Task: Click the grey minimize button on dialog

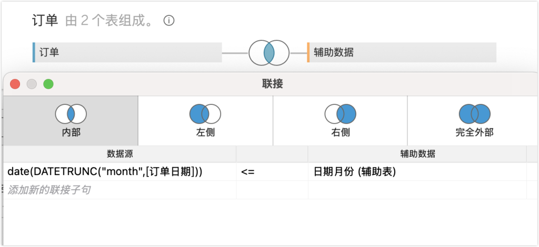Action: 32,84
